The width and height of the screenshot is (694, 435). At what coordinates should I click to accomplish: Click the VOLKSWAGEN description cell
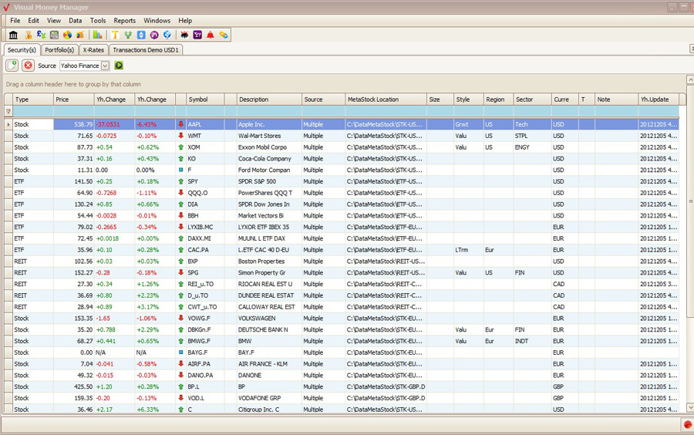click(x=269, y=319)
